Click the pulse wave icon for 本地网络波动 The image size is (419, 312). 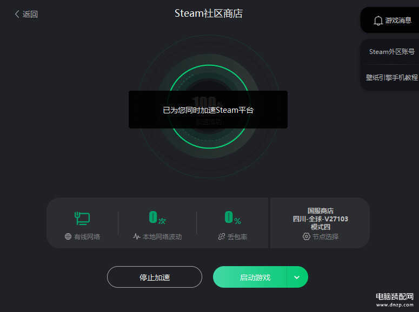coord(137,236)
